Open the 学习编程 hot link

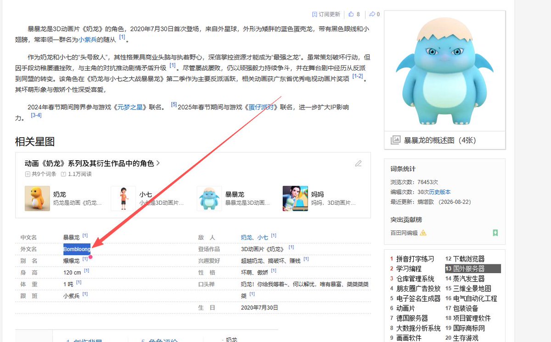coord(409,269)
